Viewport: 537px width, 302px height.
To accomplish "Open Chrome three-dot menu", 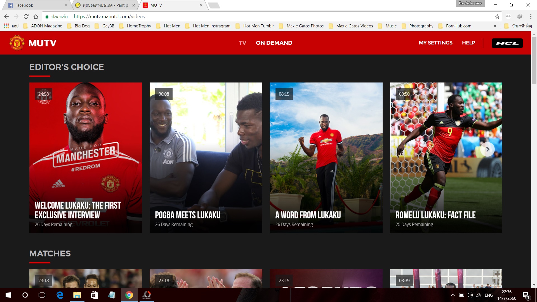I will click(x=531, y=16).
